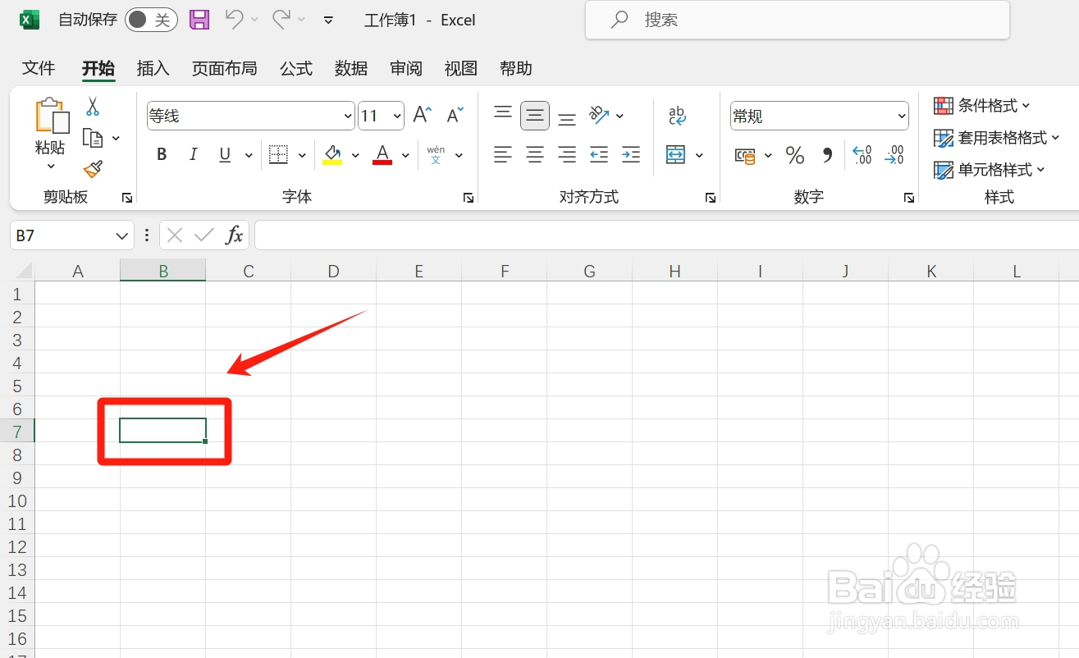
Task: Open Conditional Formatting (条件格式) menu
Action: pyautogui.click(x=982, y=105)
